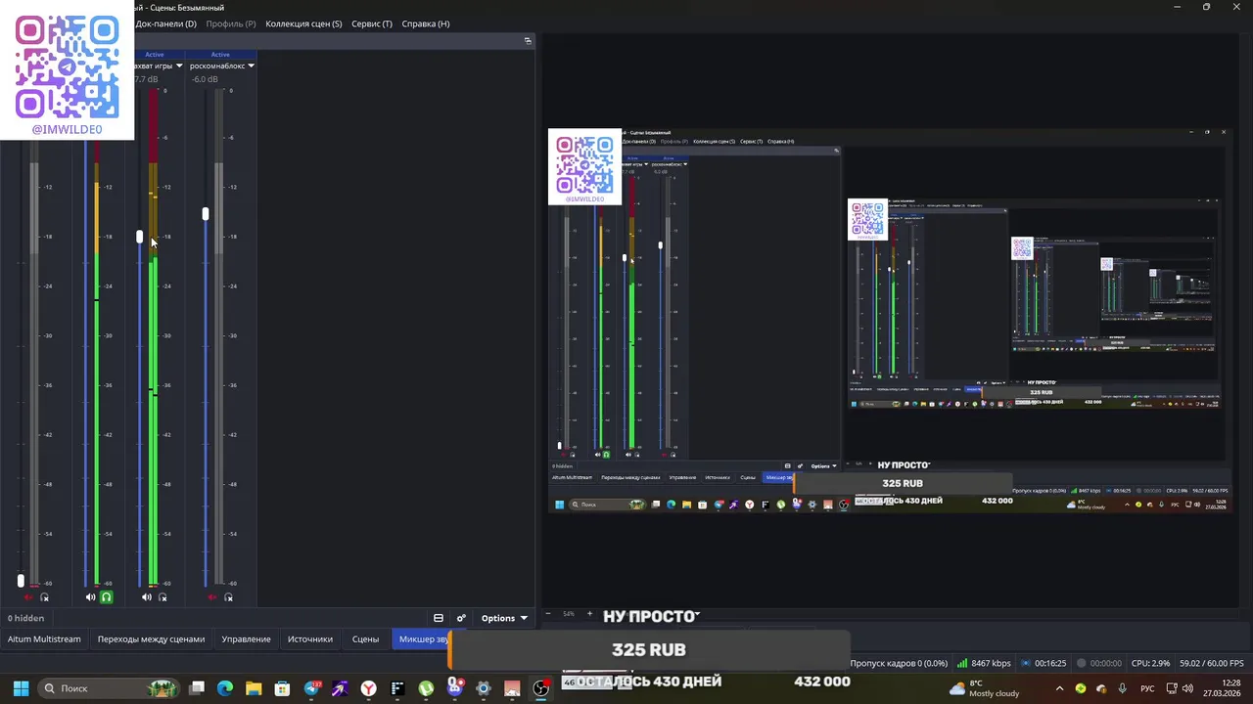
Task: Open the Захват игры channel dropdown arrow
Action: pos(179,66)
